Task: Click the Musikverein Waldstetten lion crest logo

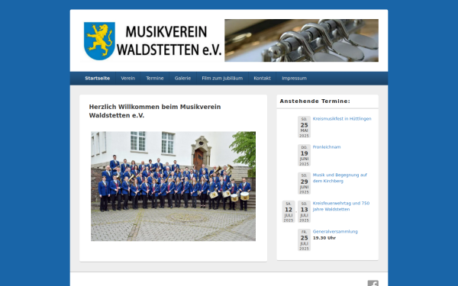Action: point(99,41)
